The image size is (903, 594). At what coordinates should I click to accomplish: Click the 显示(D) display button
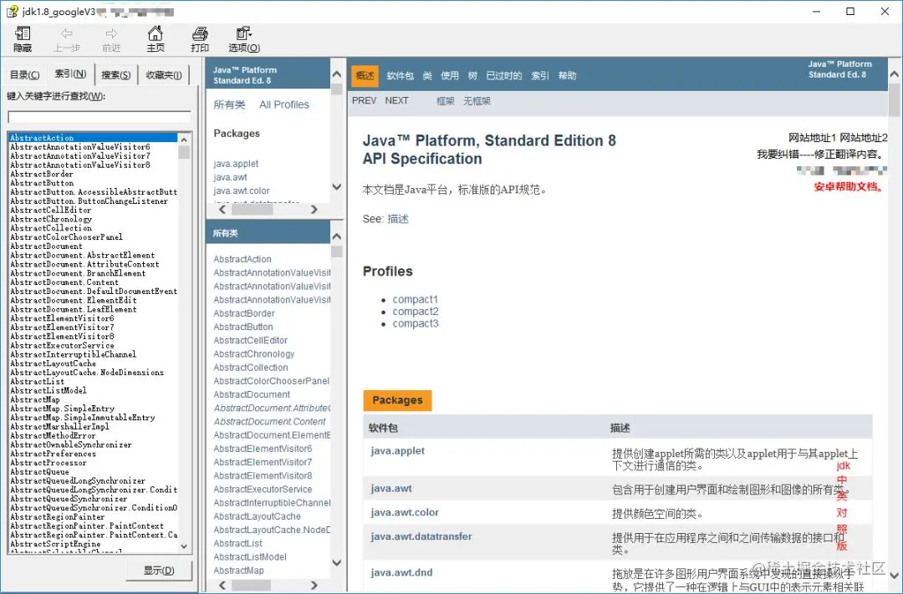pos(159,571)
